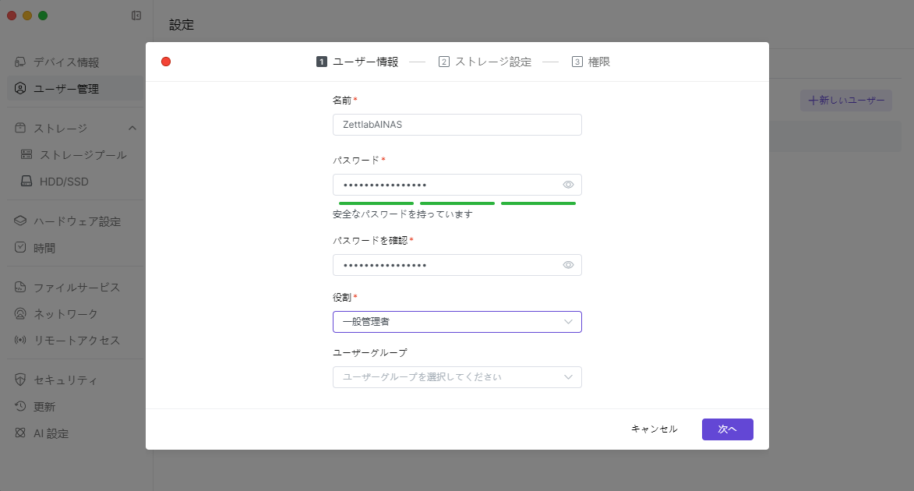914x491 pixels.
Task: Click the AI 設定 sidebar icon
Action: (20, 433)
